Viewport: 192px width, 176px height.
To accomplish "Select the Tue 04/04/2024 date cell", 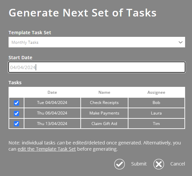I will (x=52, y=103).
